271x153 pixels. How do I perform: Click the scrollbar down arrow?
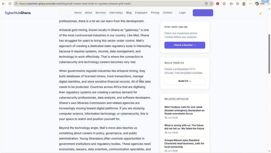pyautogui.click(x=269, y=151)
